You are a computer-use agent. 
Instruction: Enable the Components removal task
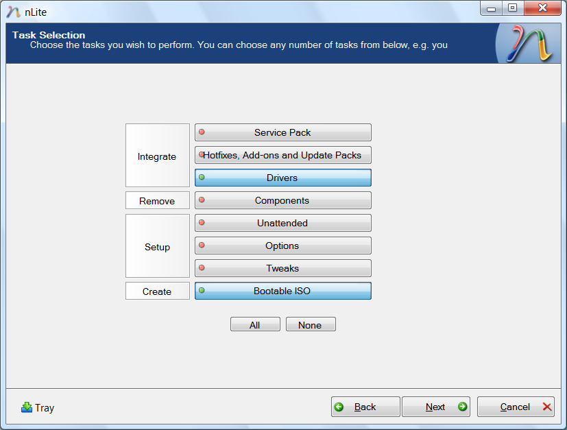coord(282,200)
